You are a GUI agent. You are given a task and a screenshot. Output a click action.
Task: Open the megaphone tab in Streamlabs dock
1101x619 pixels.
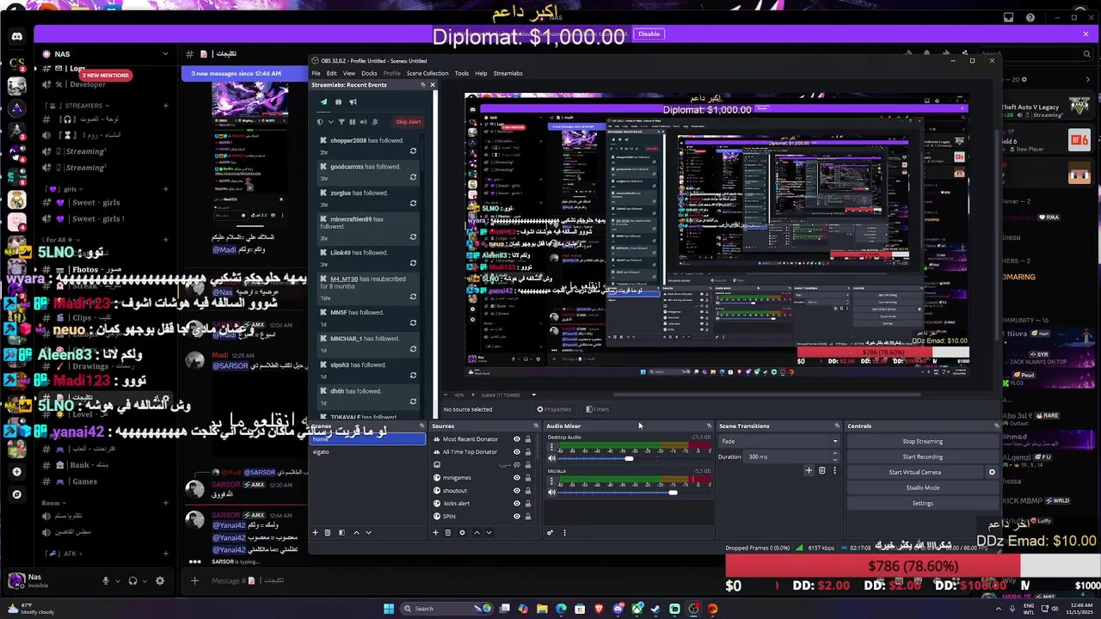tap(353, 102)
